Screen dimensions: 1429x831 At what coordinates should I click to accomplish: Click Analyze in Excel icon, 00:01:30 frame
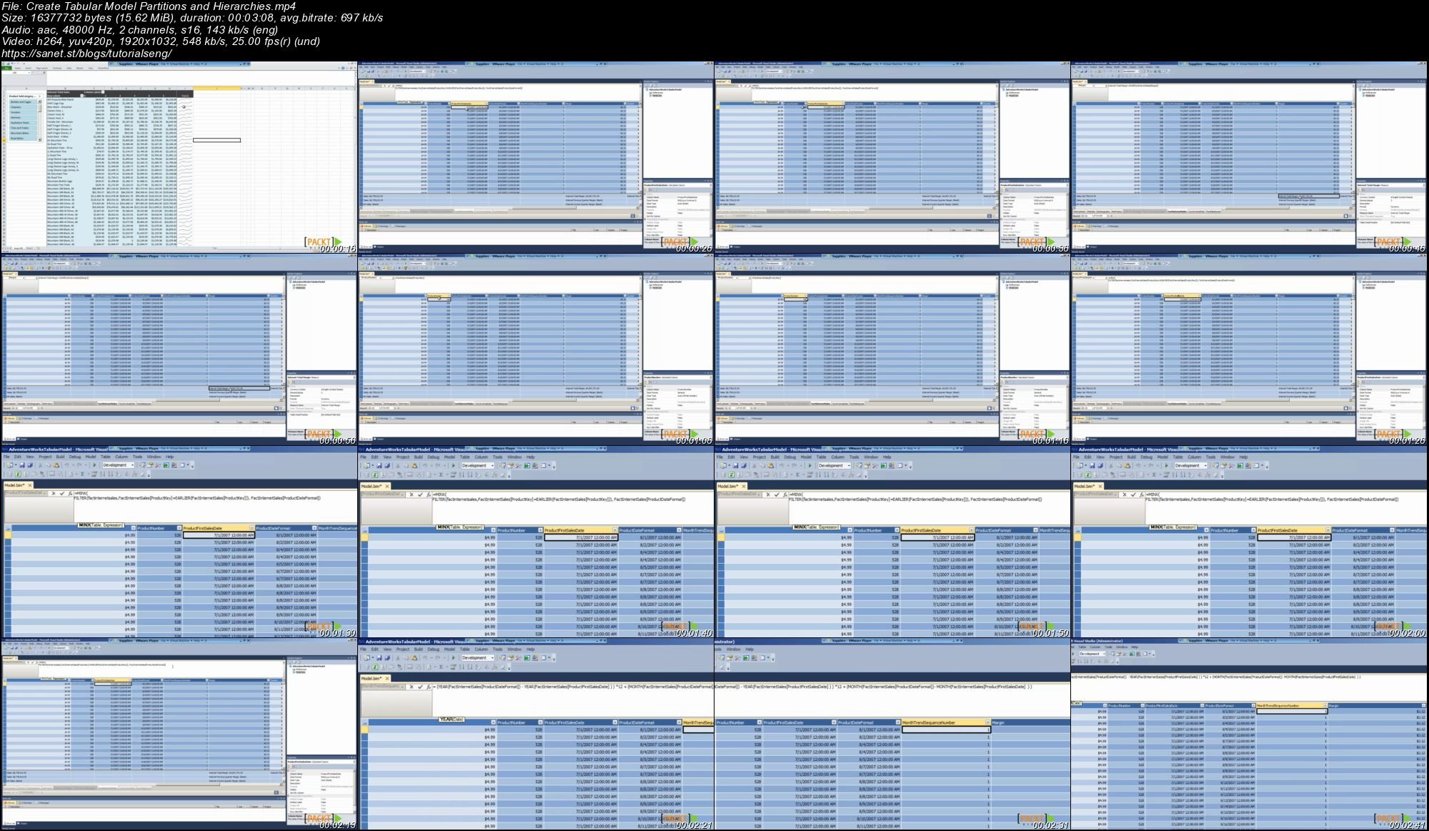tap(18, 474)
